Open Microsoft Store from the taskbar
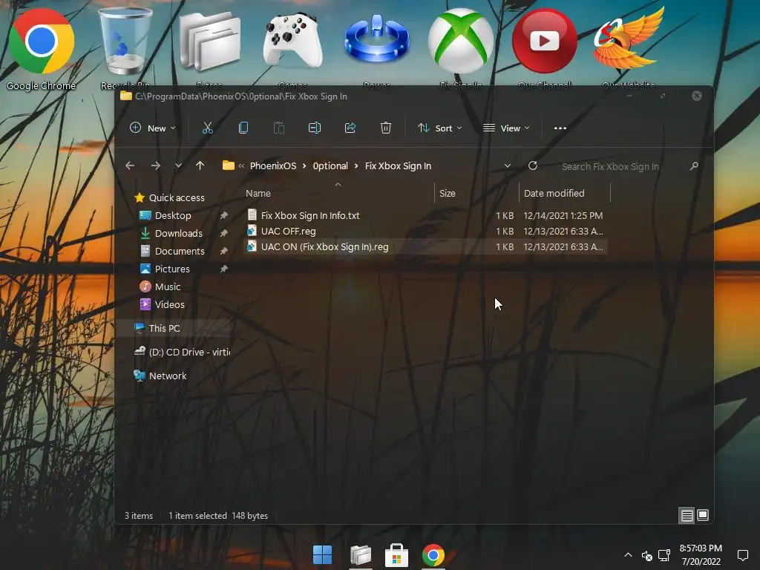This screenshot has width=760, height=570. 396,554
